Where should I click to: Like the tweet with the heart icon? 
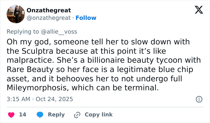(11, 115)
